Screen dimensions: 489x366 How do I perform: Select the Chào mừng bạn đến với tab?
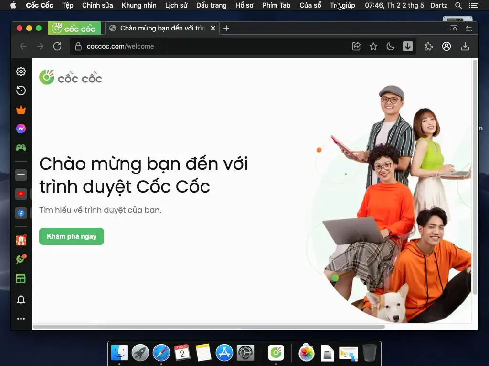pos(162,28)
